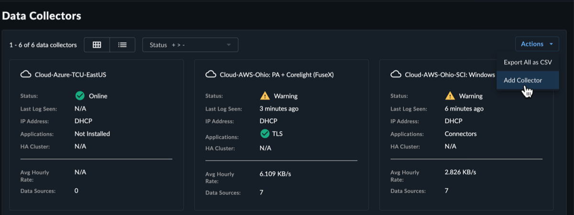The image size is (574, 215).
Task: Click warning triangle on PA + Corelight card
Action: click(265, 96)
